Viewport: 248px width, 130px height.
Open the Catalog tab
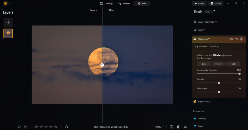pos(106,4)
